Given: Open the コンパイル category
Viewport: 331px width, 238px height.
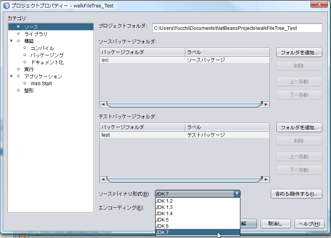Looking at the screenshot, I should pos(42,48).
